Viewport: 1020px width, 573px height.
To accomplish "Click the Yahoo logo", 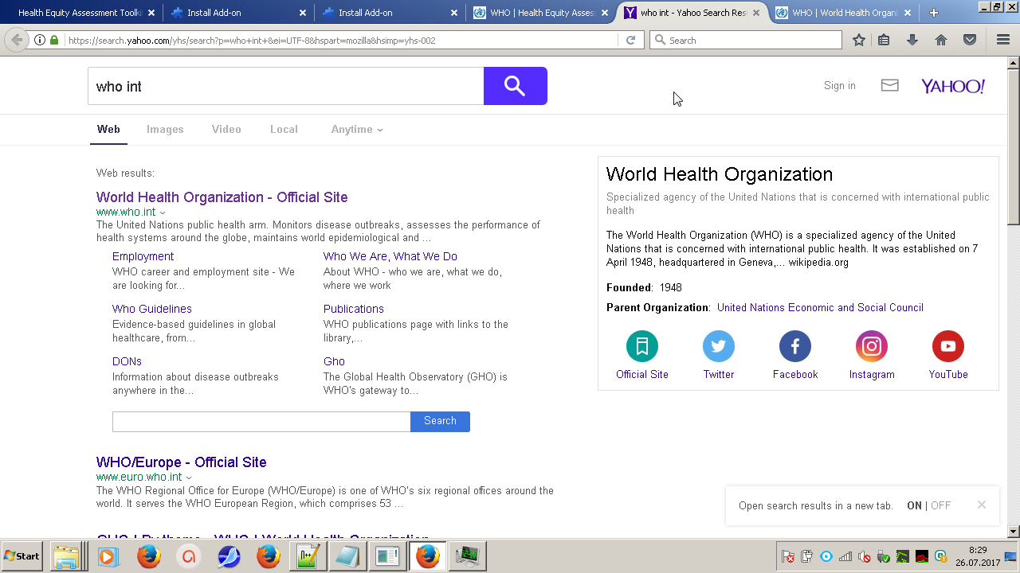I will [x=953, y=86].
